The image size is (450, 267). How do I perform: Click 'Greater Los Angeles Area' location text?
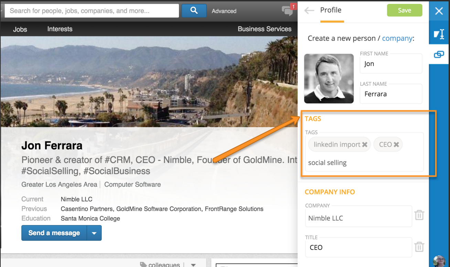[x=59, y=184]
